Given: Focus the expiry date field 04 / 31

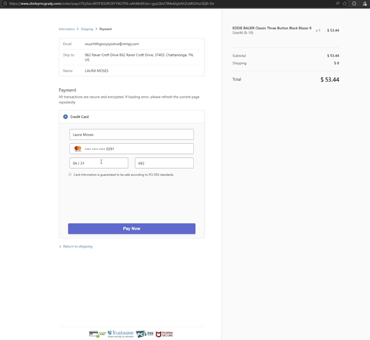Looking at the screenshot, I should 99,163.
